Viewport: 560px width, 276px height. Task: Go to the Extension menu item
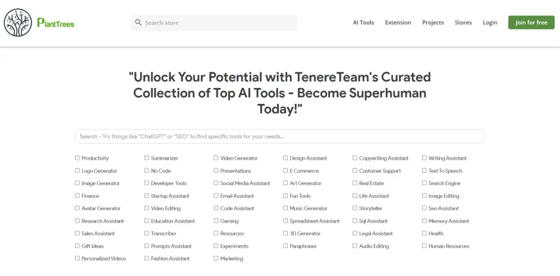click(x=398, y=23)
